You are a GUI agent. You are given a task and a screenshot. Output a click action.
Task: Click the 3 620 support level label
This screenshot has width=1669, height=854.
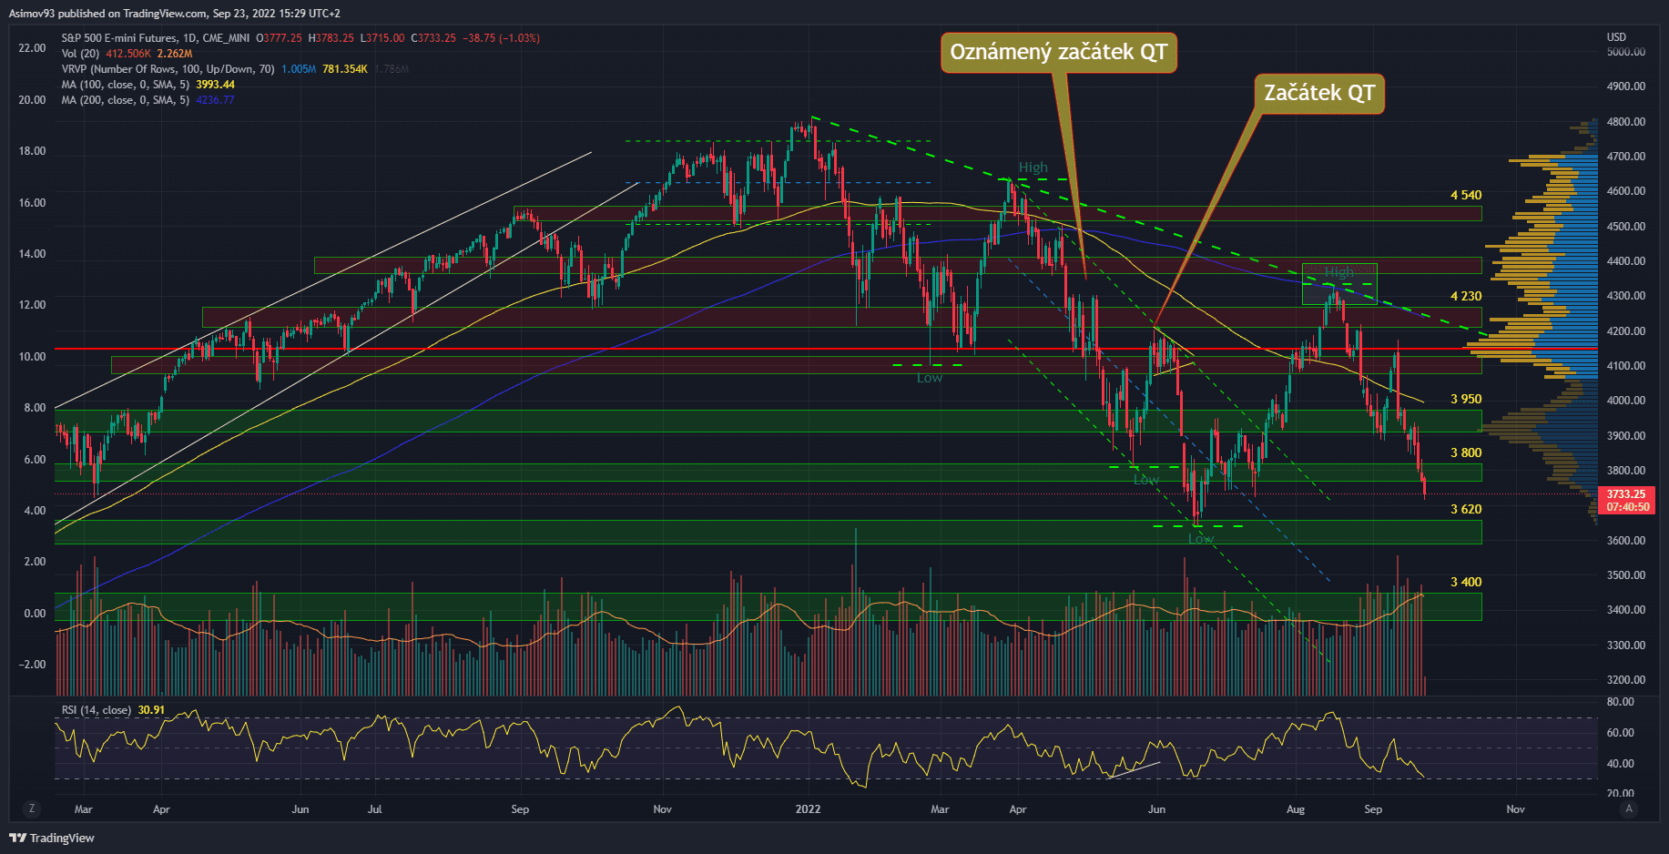coord(1465,509)
